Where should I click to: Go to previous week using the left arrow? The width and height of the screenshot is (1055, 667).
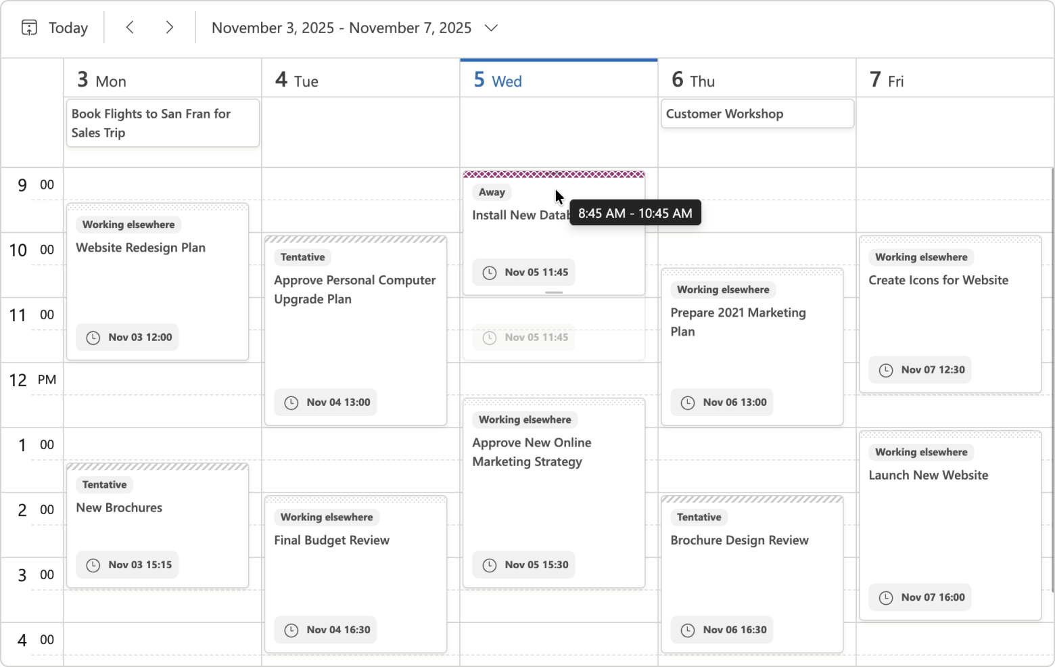[x=130, y=27]
